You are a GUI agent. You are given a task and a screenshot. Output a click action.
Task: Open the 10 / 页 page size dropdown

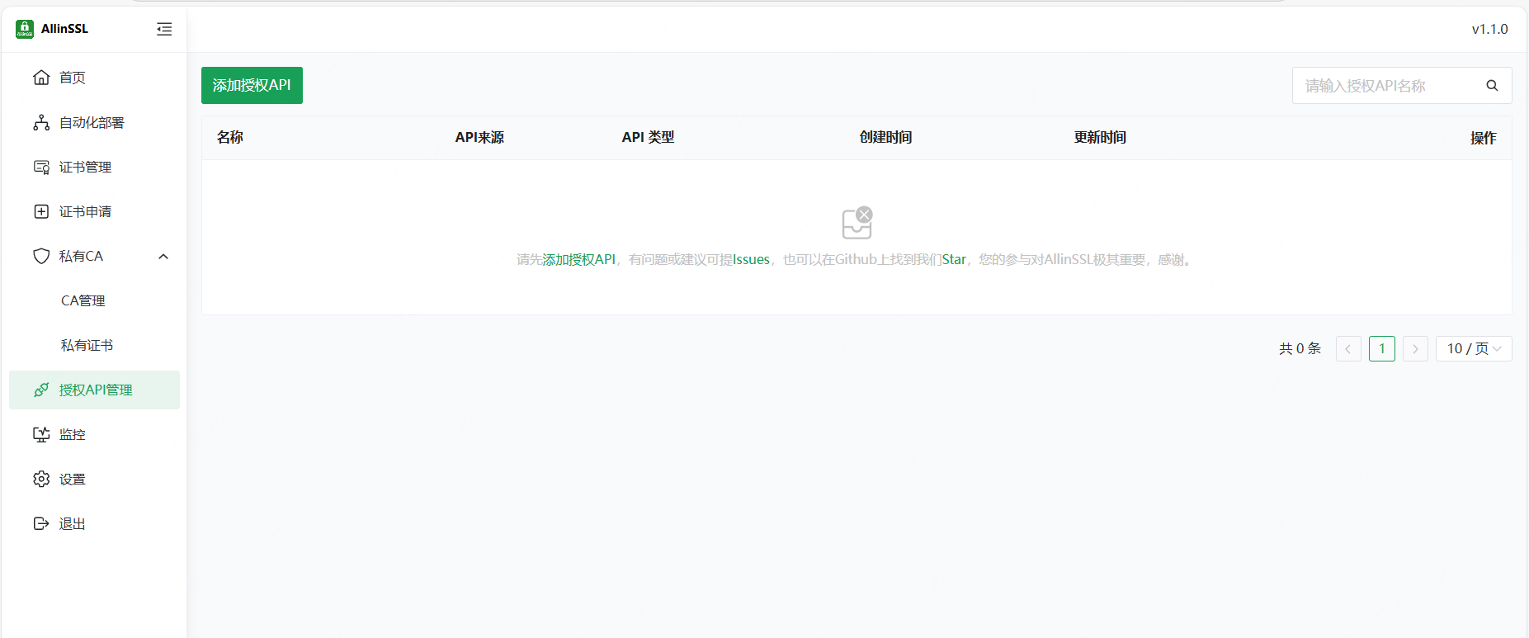1474,348
